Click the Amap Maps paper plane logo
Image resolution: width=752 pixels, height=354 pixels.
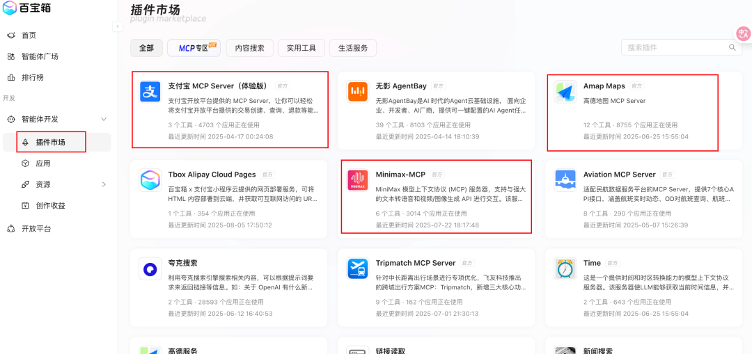click(565, 92)
